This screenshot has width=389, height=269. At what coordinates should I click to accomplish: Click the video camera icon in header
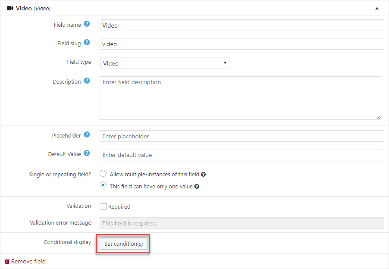[x=10, y=9]
